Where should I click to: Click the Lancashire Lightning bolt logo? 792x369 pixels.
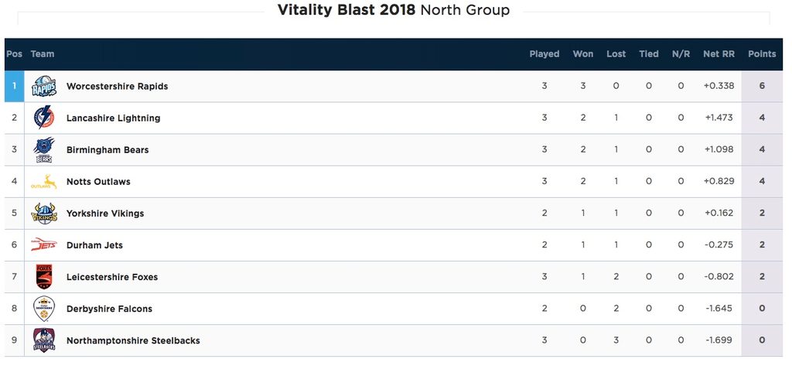pos(44,118)
